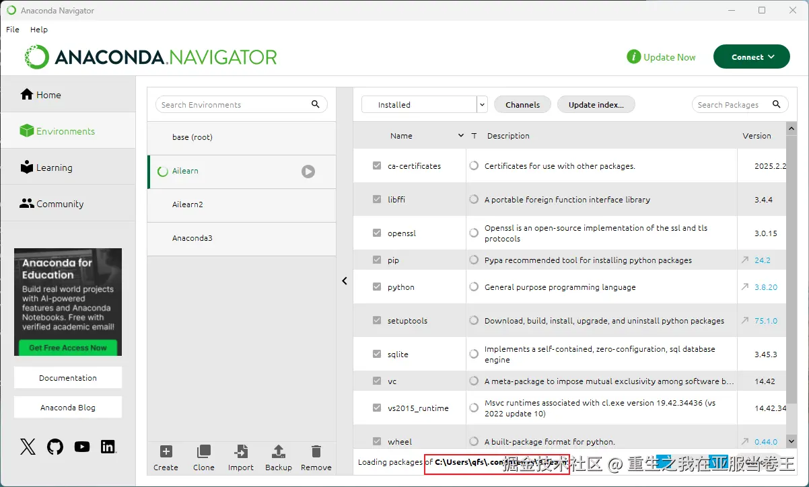
Task: Click the wheel upgrade arrow icon
Action: pos(745,441)
